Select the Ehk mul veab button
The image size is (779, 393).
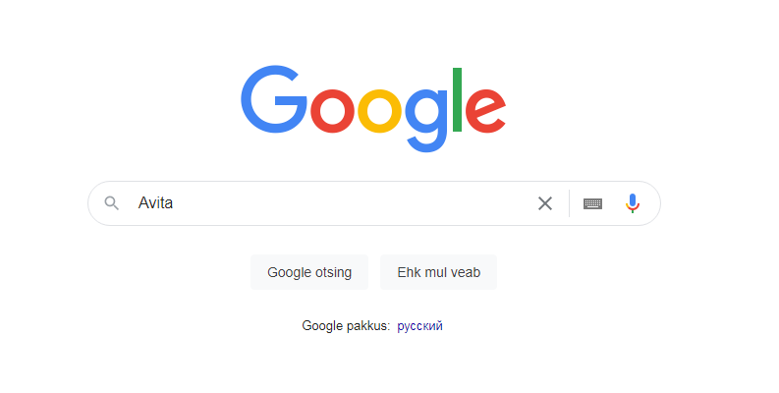tap(439, 272)
